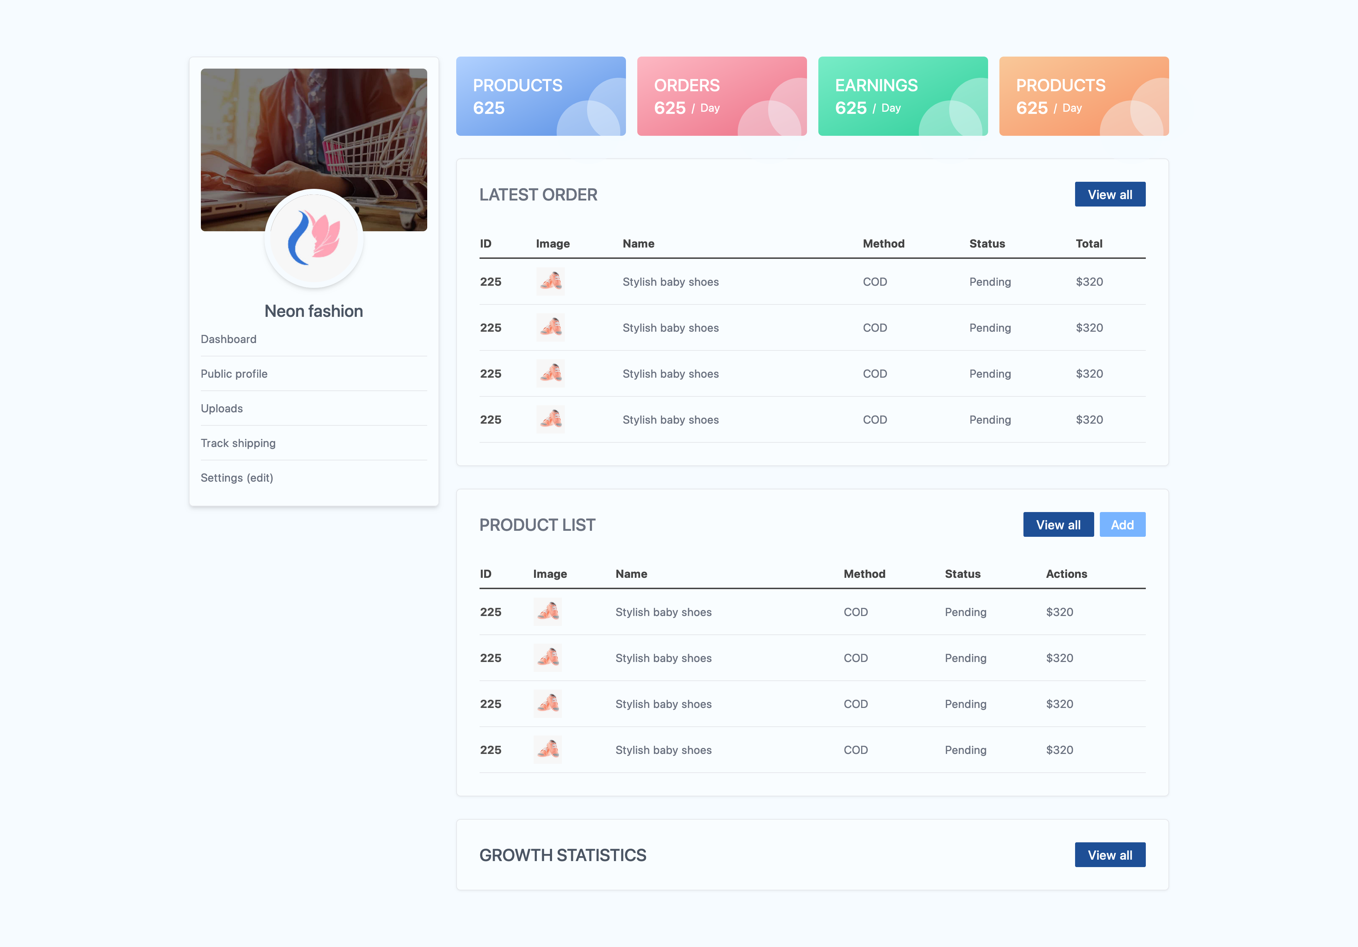1358x947 pixels.
Task: Click third Product List shoe thumbnail
Action: pos(547,704)
